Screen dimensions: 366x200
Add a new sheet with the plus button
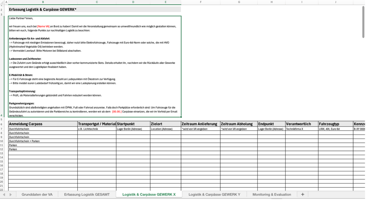pos(303,194)
